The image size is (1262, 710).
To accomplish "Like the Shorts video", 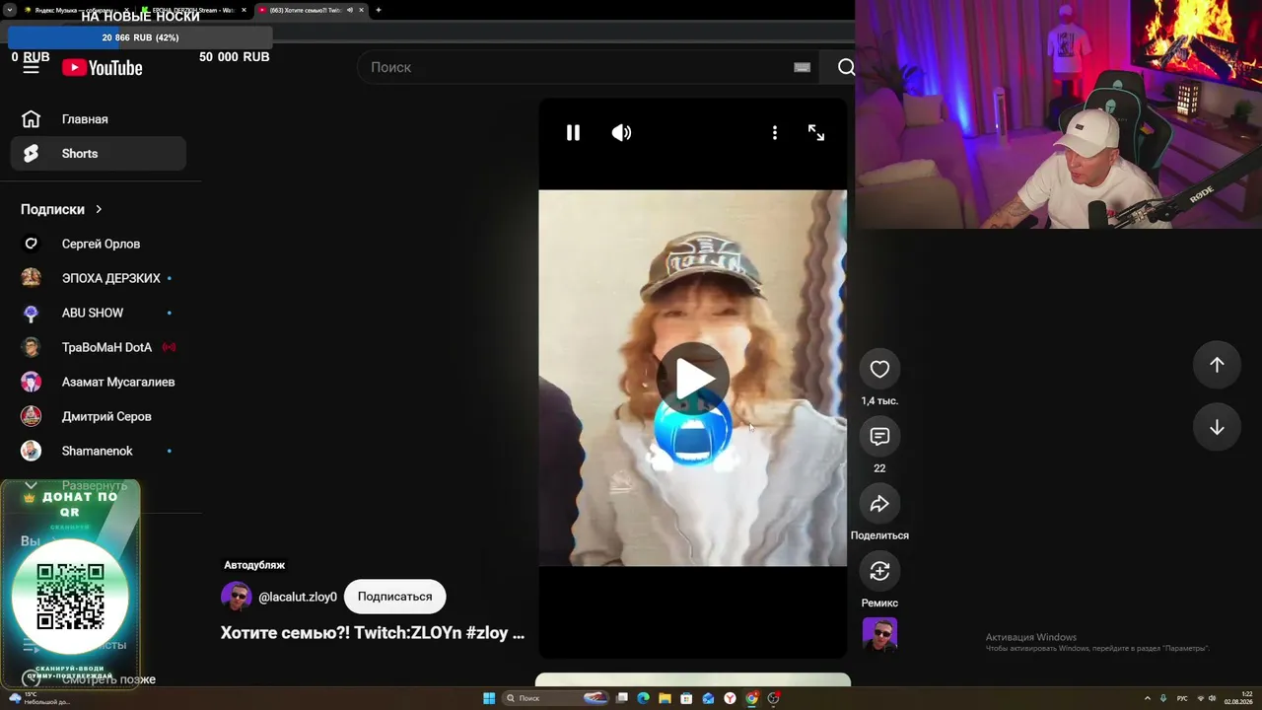I will (879, 369).
